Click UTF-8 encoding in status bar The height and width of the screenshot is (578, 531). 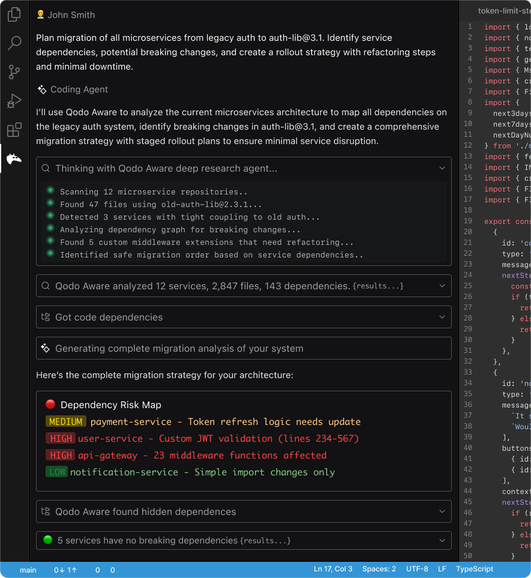(x=417, y=569)
